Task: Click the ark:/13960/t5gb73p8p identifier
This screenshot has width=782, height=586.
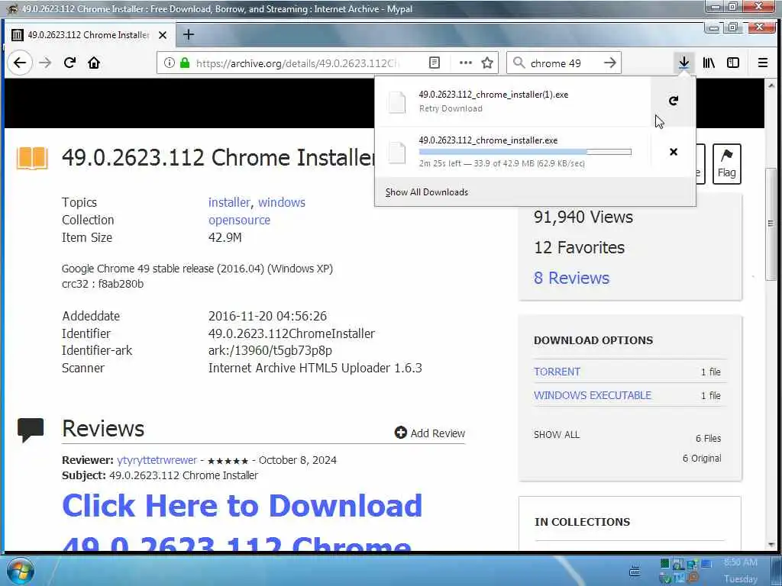Action: point(270,351)
